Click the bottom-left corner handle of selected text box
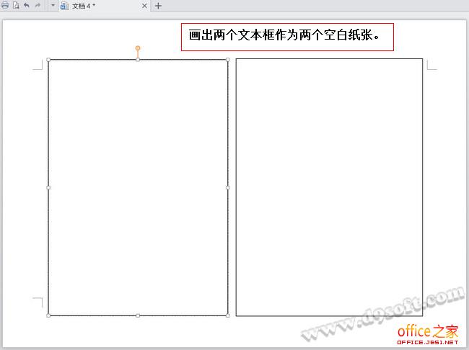The height and width of the screenshot is (350, 469). (x=48, y=315)
